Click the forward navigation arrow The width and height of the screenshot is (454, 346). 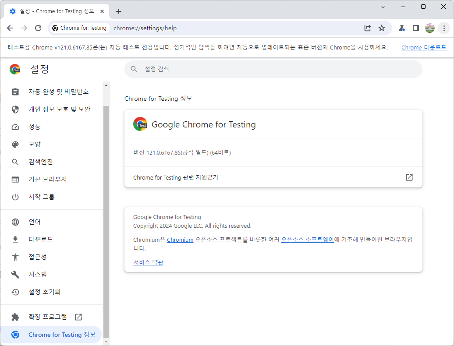(x=24, y=28)
